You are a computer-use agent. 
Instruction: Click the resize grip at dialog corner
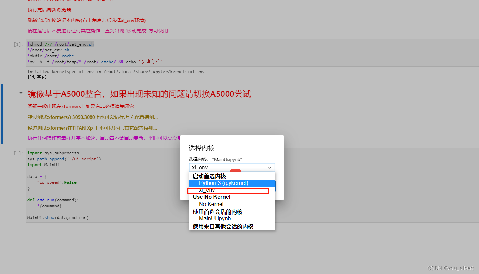point(281,198)
